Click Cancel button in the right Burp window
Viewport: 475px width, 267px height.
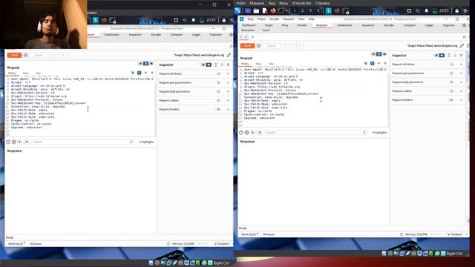(271, 46)
